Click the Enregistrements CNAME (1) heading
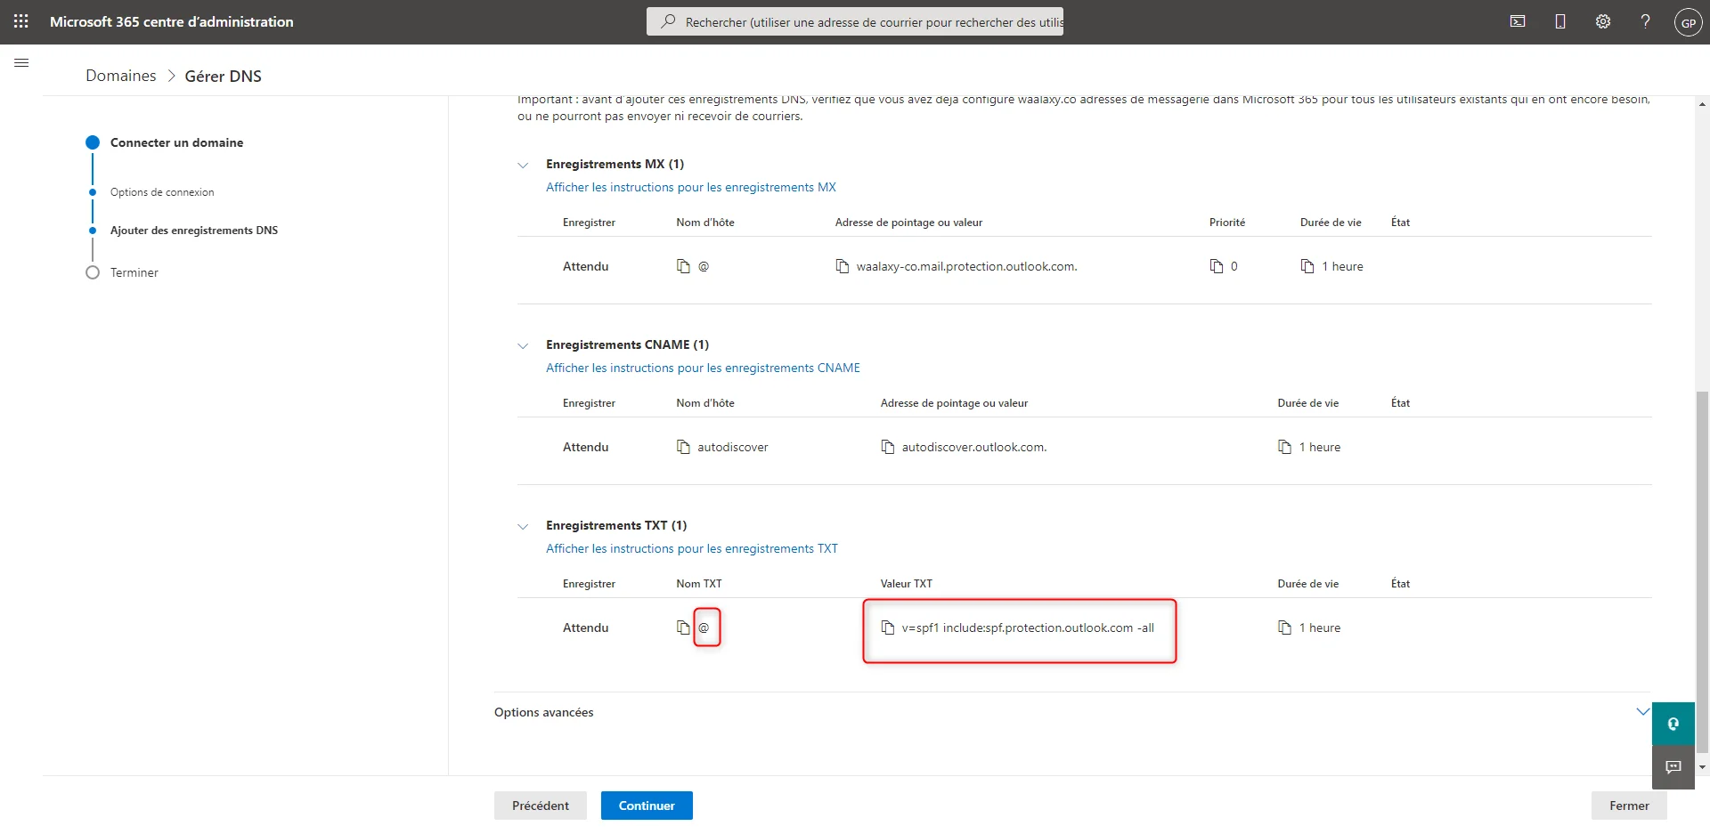 click(x=627, y=344)
